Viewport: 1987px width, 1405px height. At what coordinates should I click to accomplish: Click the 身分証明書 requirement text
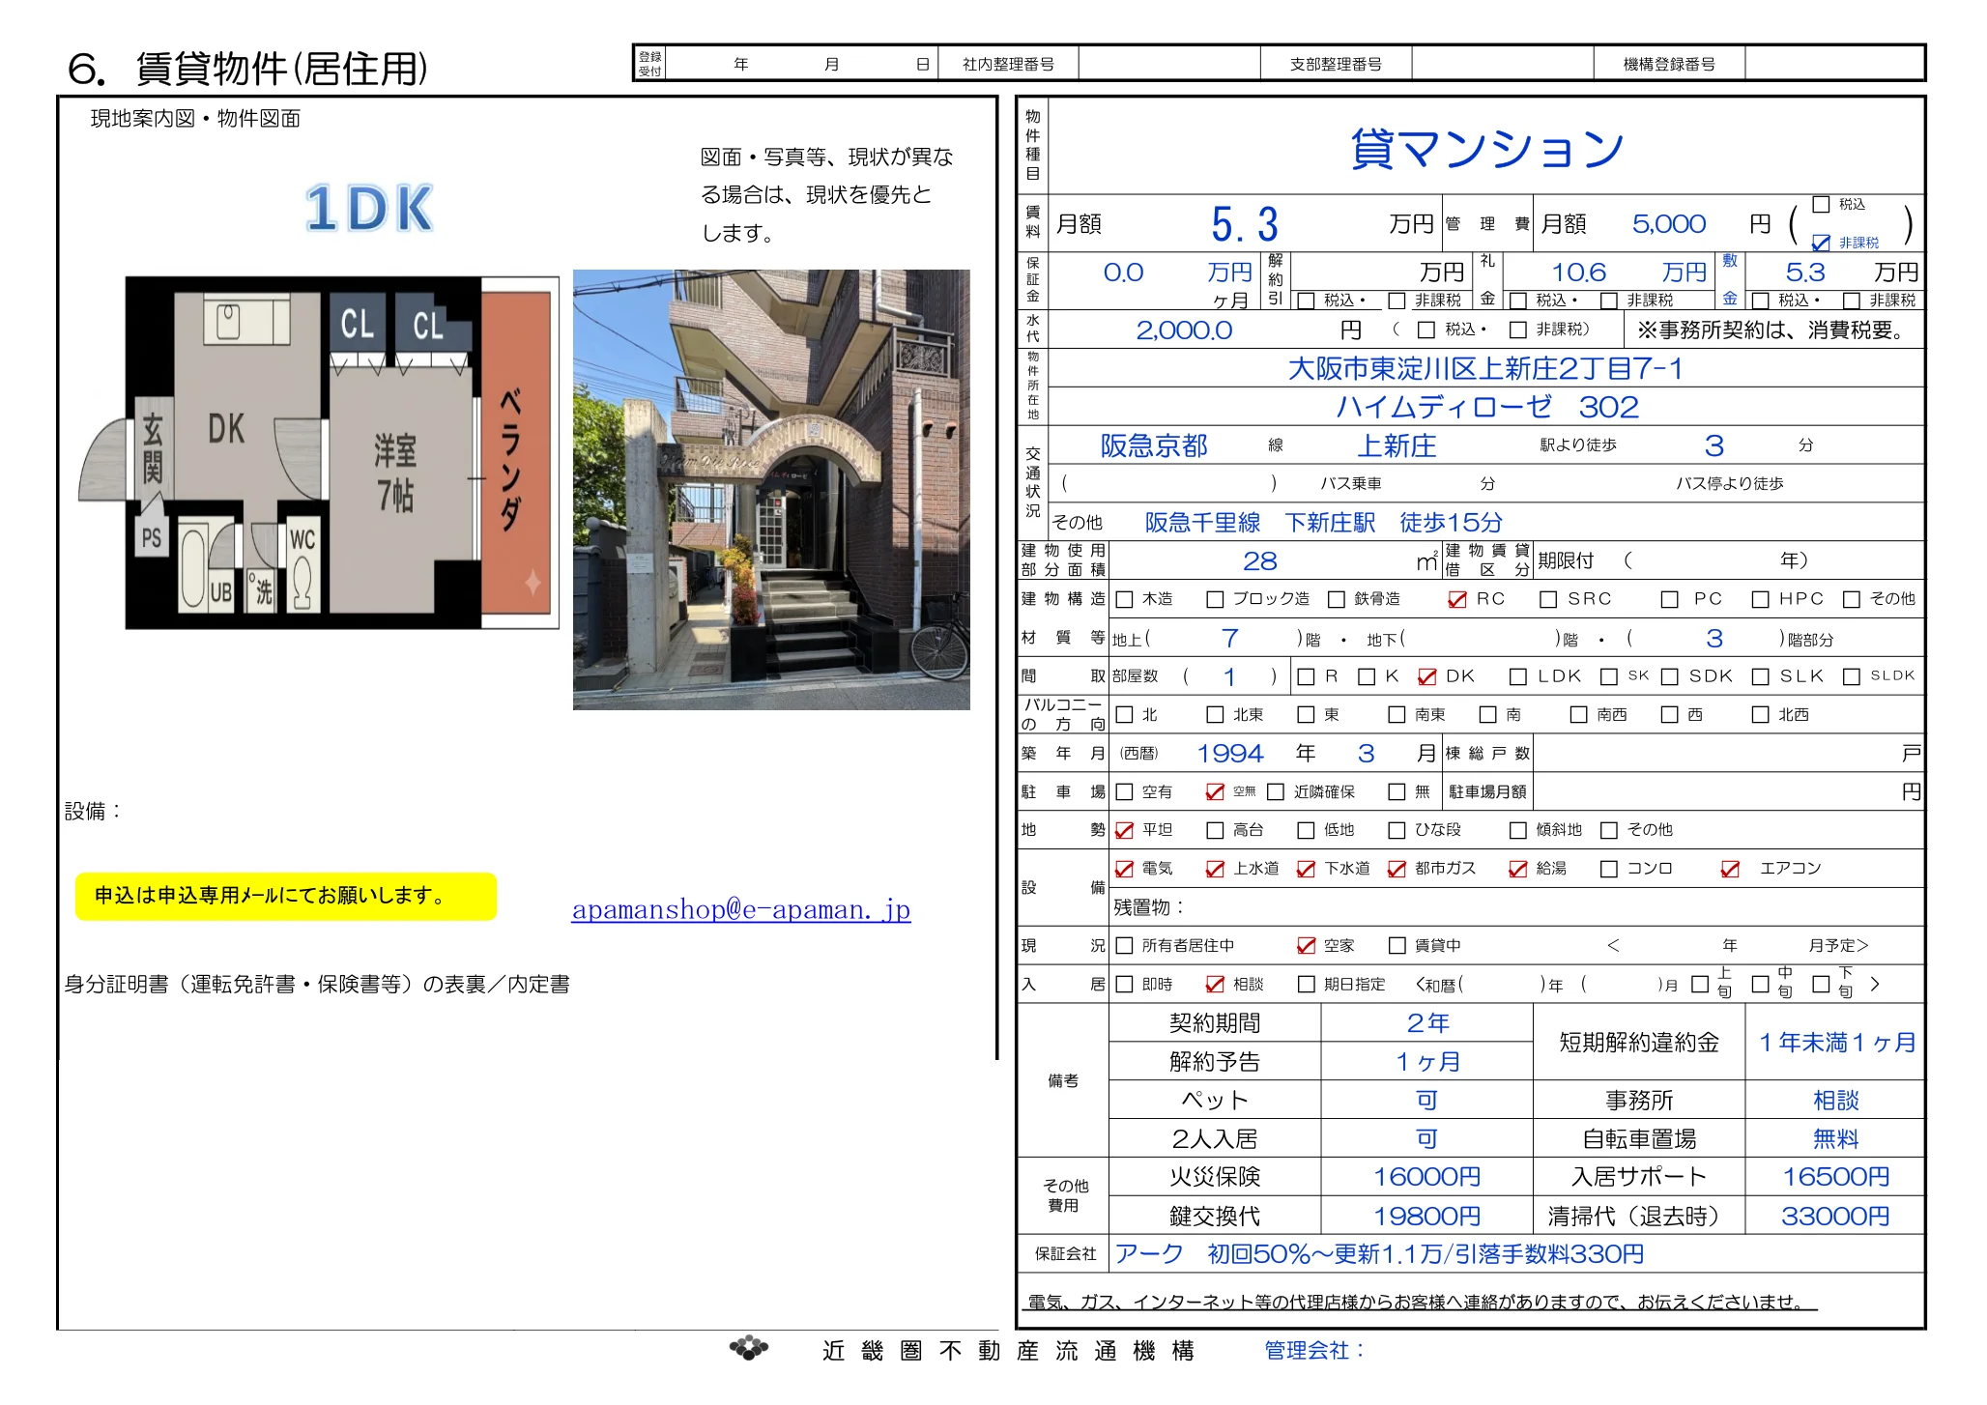(317, 985)
